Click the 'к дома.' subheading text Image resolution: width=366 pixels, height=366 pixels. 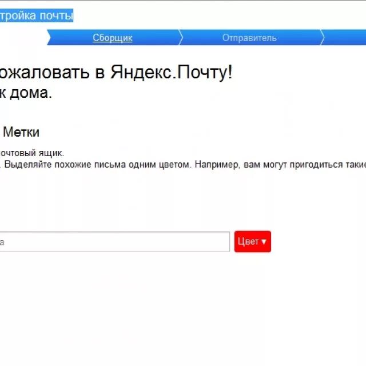coord(26,93)
